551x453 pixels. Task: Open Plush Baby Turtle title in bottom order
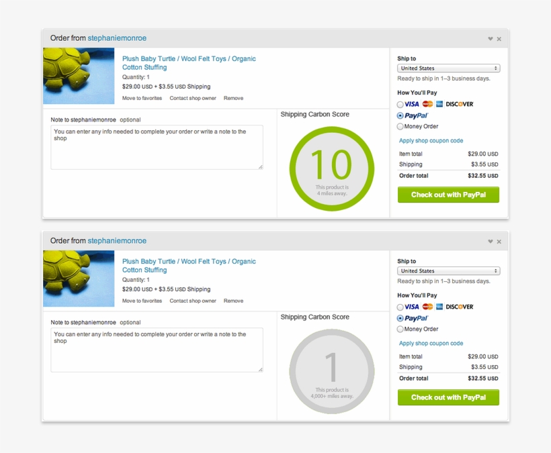pos(189,266)
